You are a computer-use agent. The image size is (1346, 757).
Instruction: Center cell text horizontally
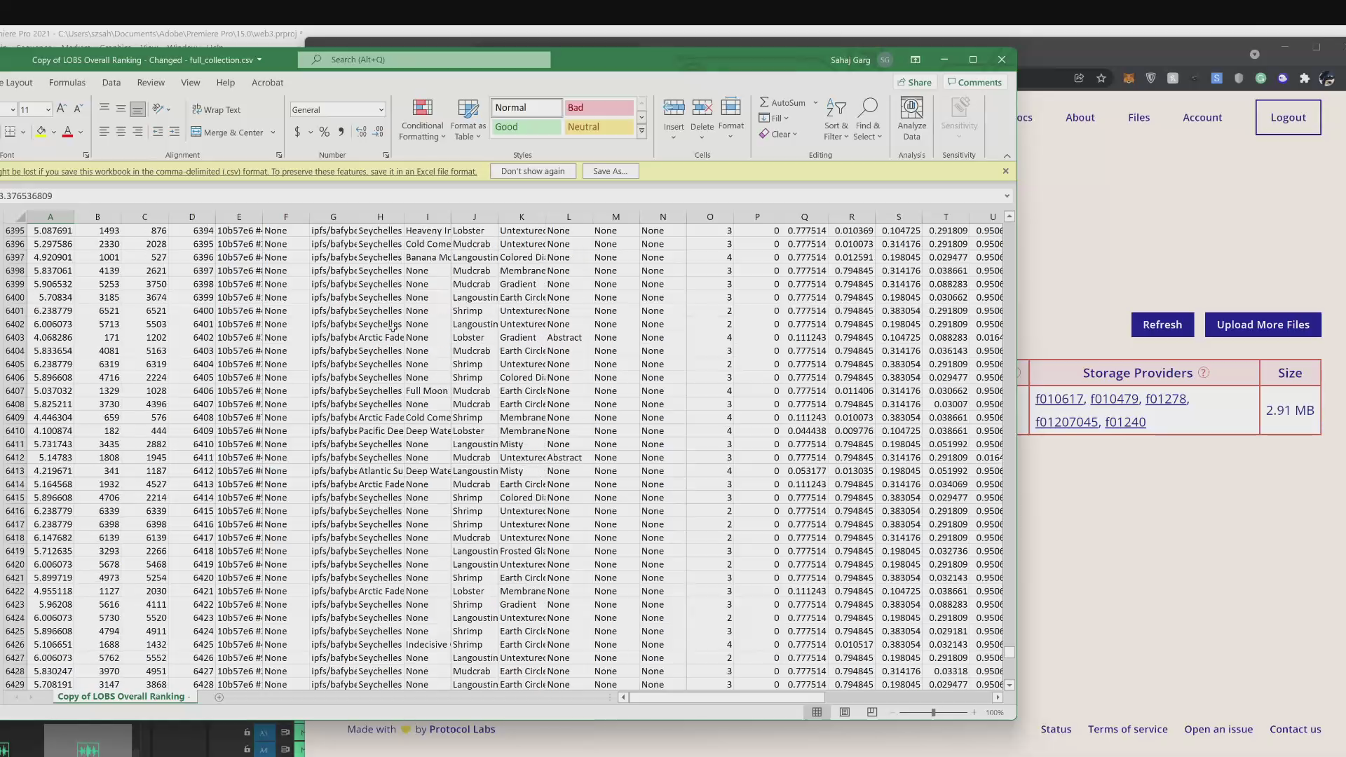coord(121,132)
